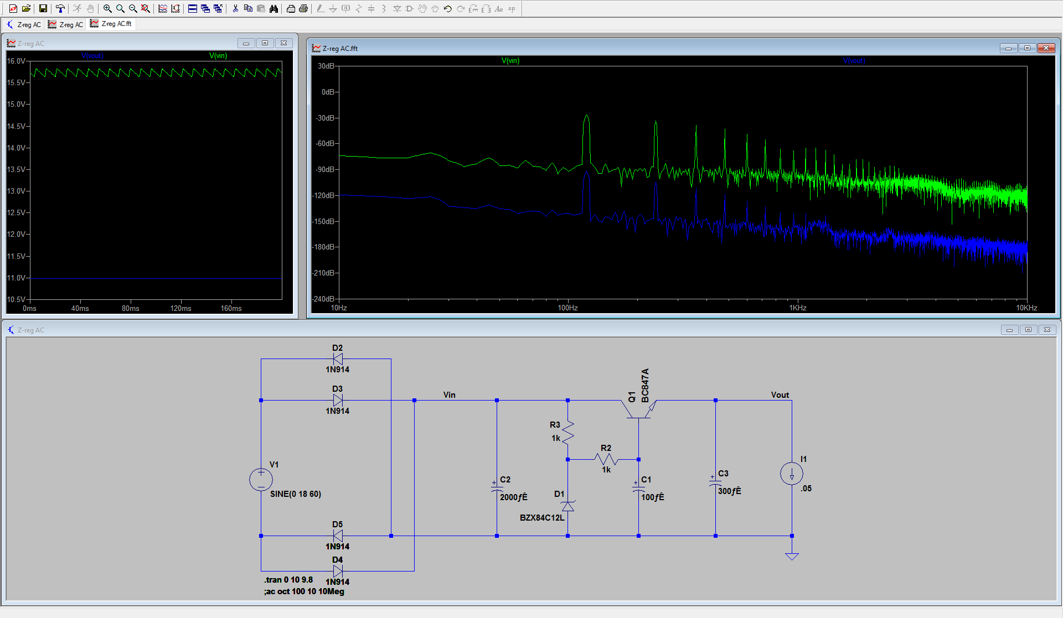Close all windows icon
The height and width of the screenshot is (618, 1063).
pos(218,8)
